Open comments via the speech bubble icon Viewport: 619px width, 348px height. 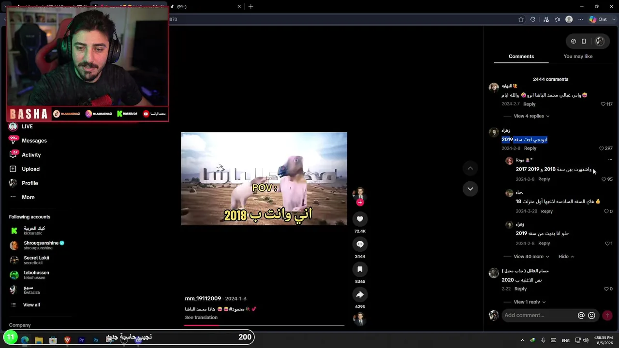point(360,244)
